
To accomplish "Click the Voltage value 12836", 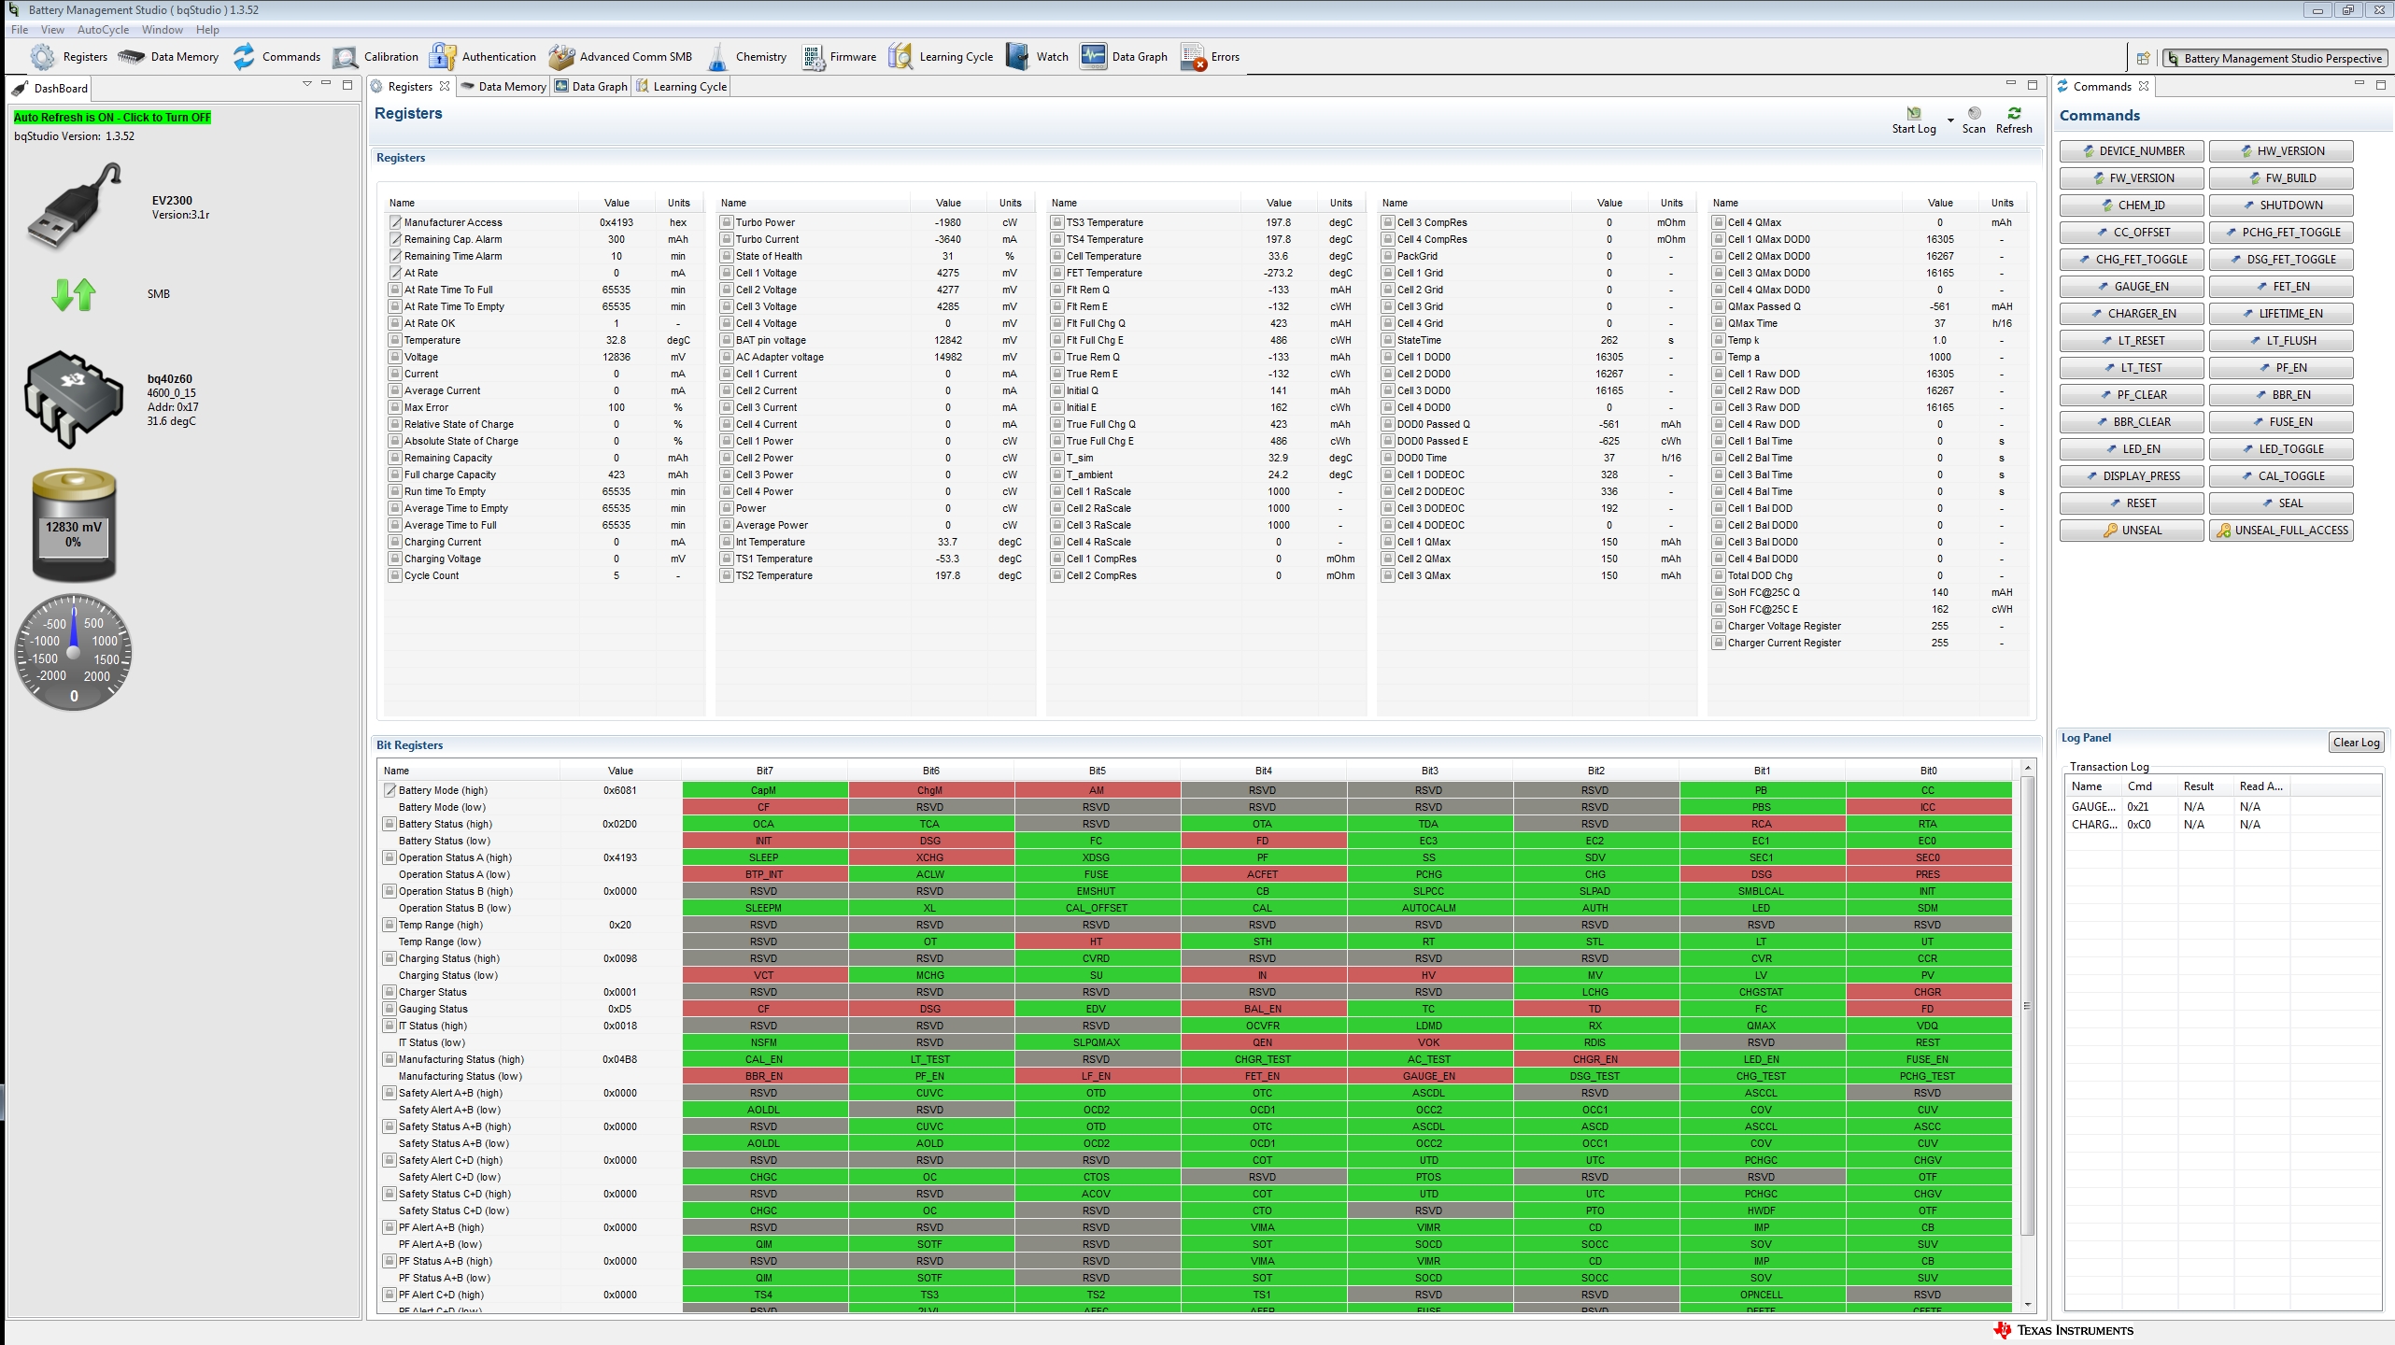I will pyautogui.click(x=616, y=357).
